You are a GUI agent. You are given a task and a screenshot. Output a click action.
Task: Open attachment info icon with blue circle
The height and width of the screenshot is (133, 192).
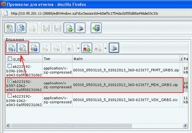tap(34, 48)
